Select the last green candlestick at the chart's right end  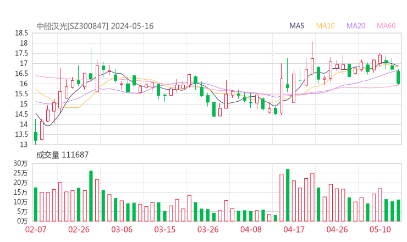click(398, 78)
